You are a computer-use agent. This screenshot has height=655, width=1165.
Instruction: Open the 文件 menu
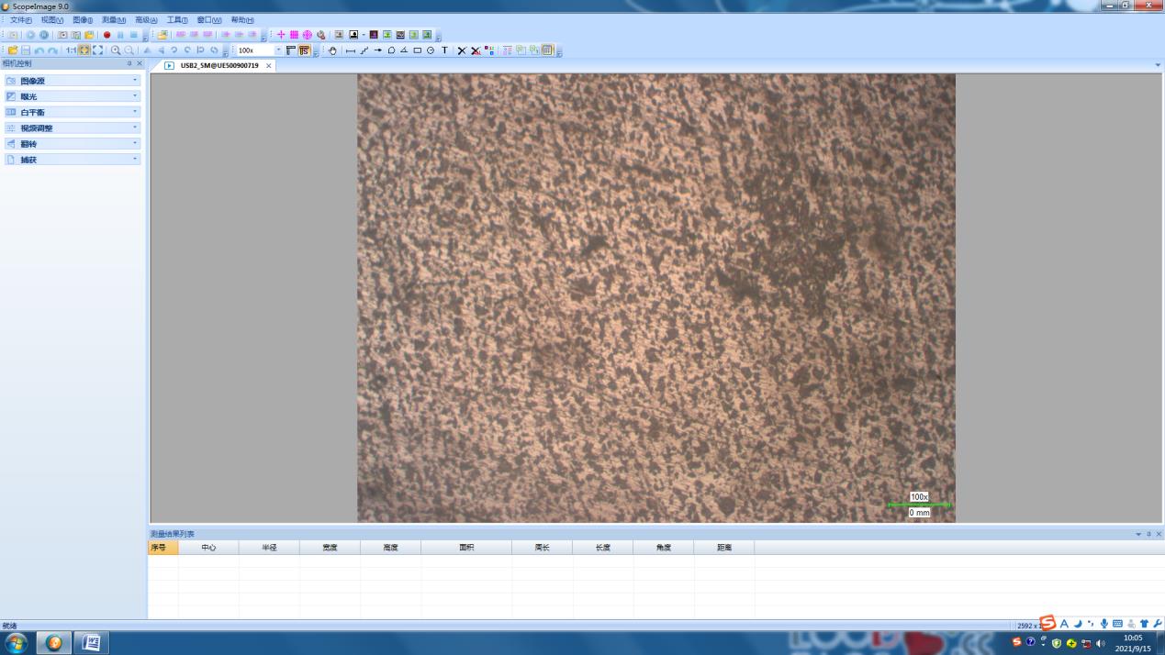20,19
